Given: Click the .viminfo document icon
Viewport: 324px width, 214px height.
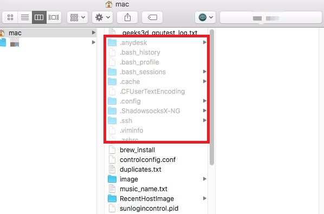Looking at the screenshot, I should click(112, 130).
